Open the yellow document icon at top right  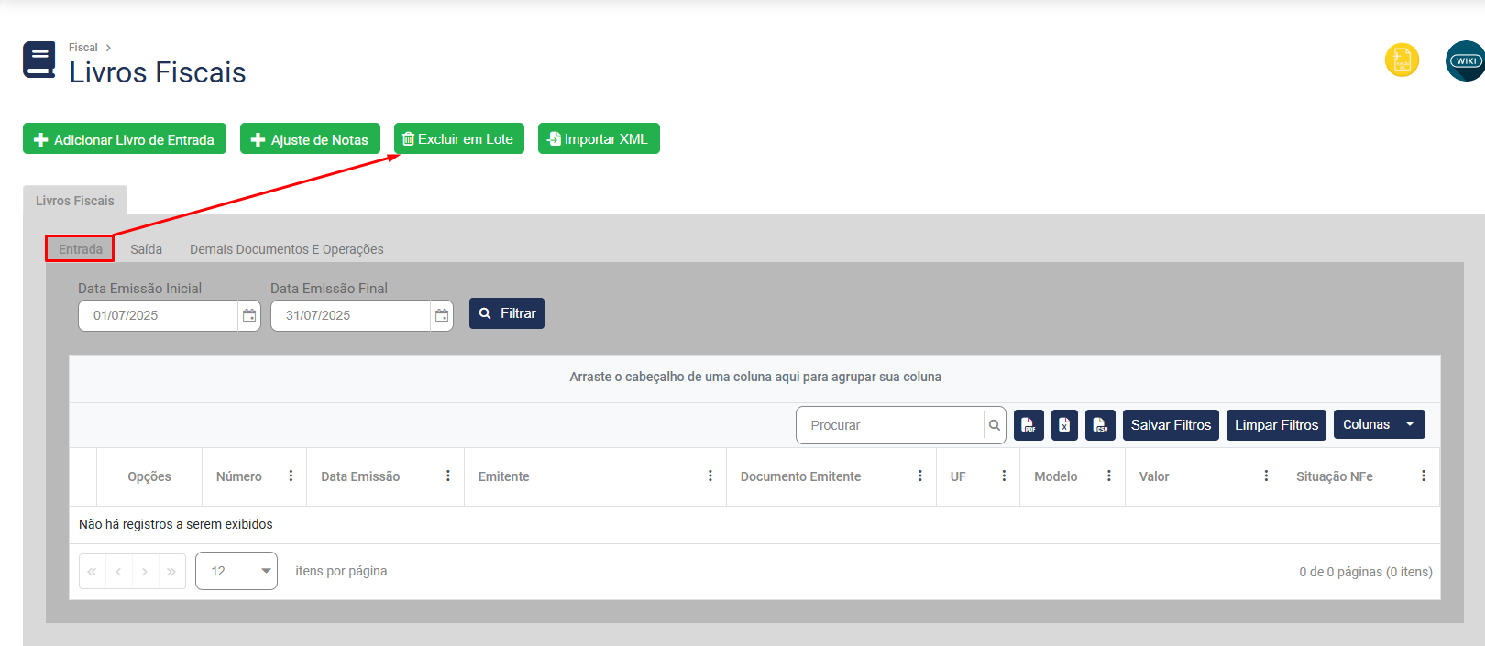point(1402,60)
